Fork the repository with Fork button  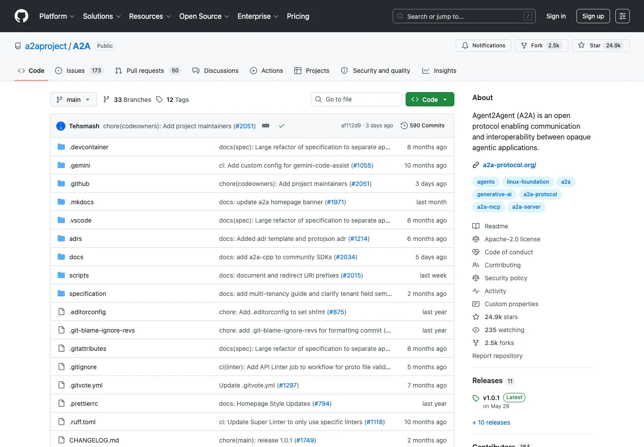point(542,46)
